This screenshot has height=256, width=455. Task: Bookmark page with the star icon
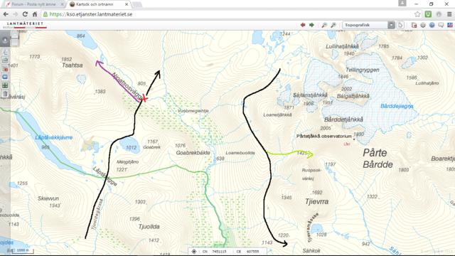417,14
